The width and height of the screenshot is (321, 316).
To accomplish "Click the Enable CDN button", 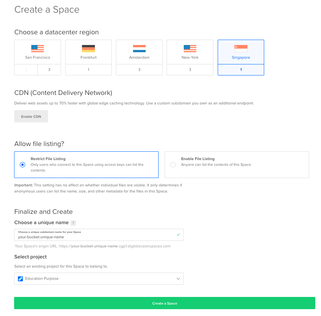I will tap(31, 116).
